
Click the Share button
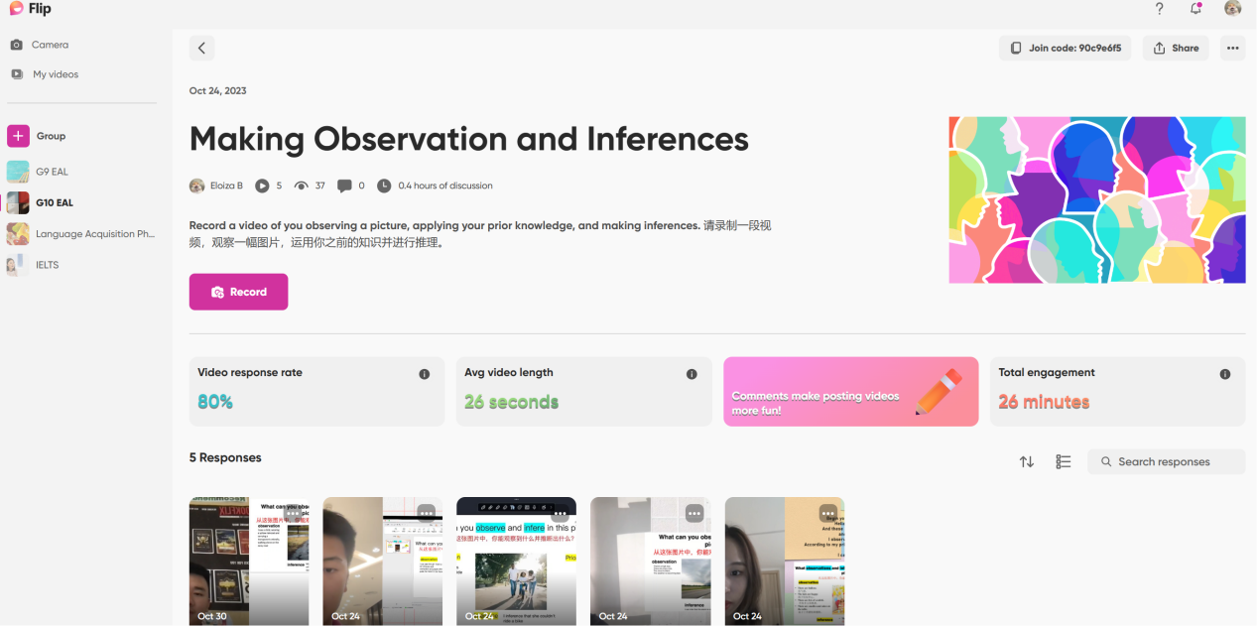pos(1176,48)
